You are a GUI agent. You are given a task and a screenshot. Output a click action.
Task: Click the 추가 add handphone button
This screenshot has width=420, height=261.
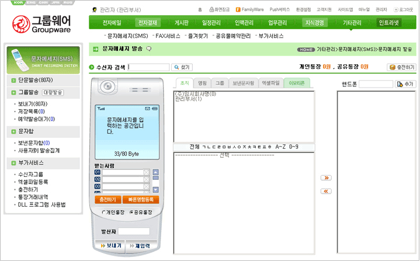405,84
